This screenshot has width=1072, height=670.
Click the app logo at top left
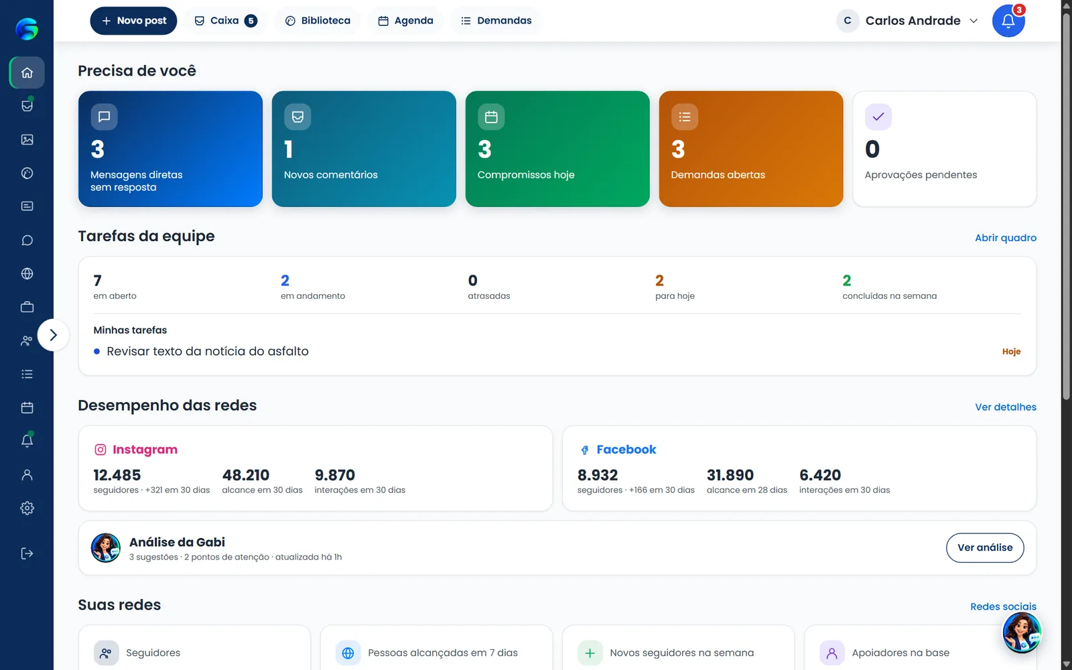click(x=27, y=29)
